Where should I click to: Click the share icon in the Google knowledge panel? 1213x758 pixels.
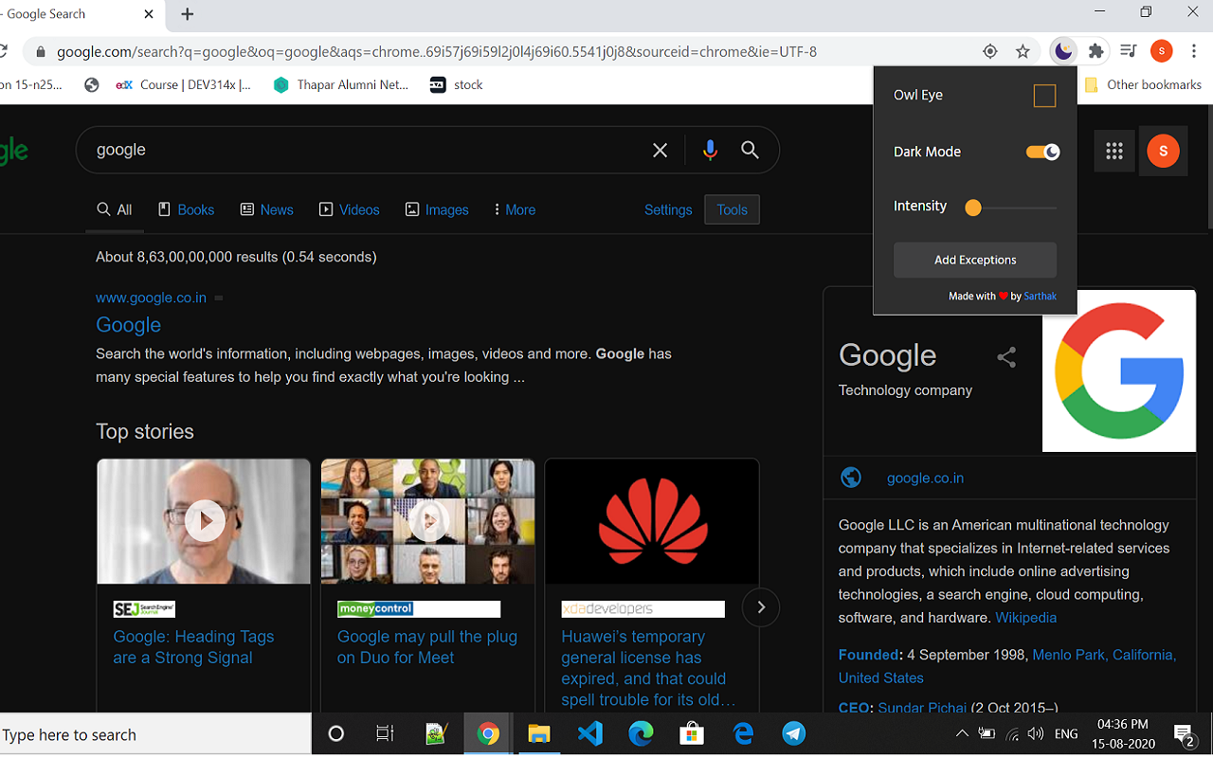click(1005, 357)
